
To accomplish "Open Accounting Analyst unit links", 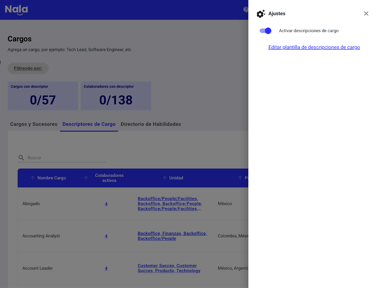I will 172,236.
